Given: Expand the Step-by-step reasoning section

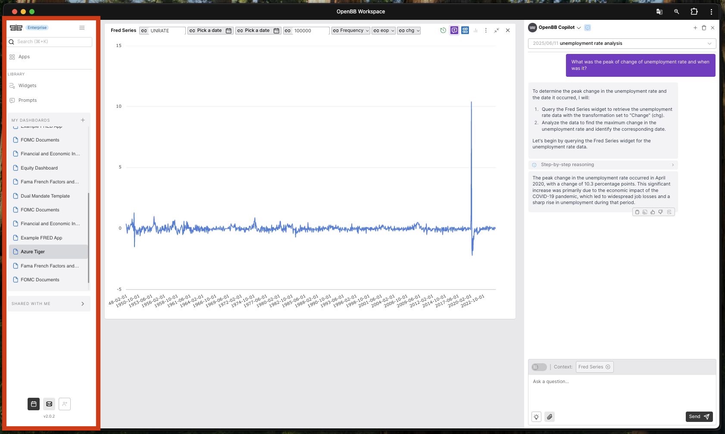Looking at the screenshot, I should click(x=603, y=165).
